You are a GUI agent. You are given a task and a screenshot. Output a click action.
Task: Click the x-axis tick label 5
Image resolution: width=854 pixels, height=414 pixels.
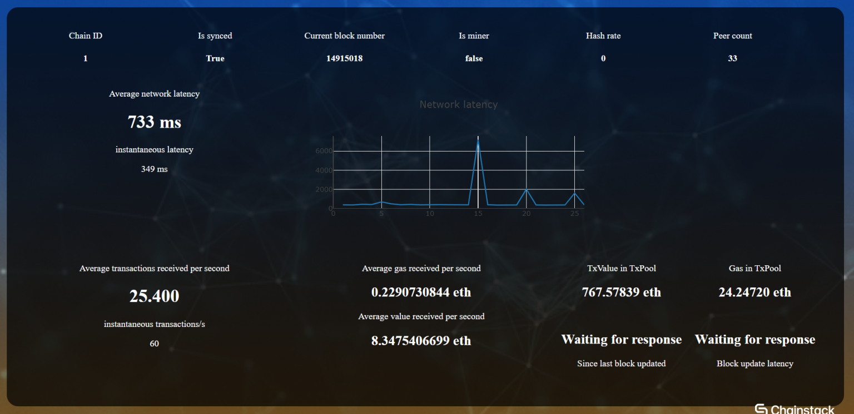381,214
